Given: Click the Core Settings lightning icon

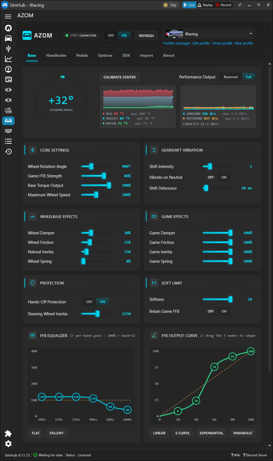Looking at the screenshot, I should tap(33, 150).
